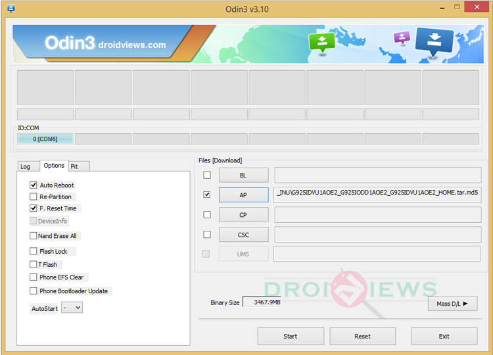
Task: Click the empty CSC file path field
Action: click(377, 235)
